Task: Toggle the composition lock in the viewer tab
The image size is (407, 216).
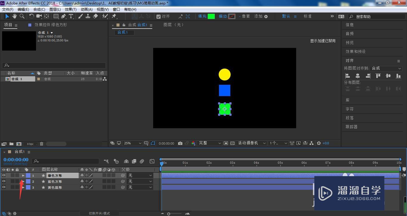Action: point(124,25)
